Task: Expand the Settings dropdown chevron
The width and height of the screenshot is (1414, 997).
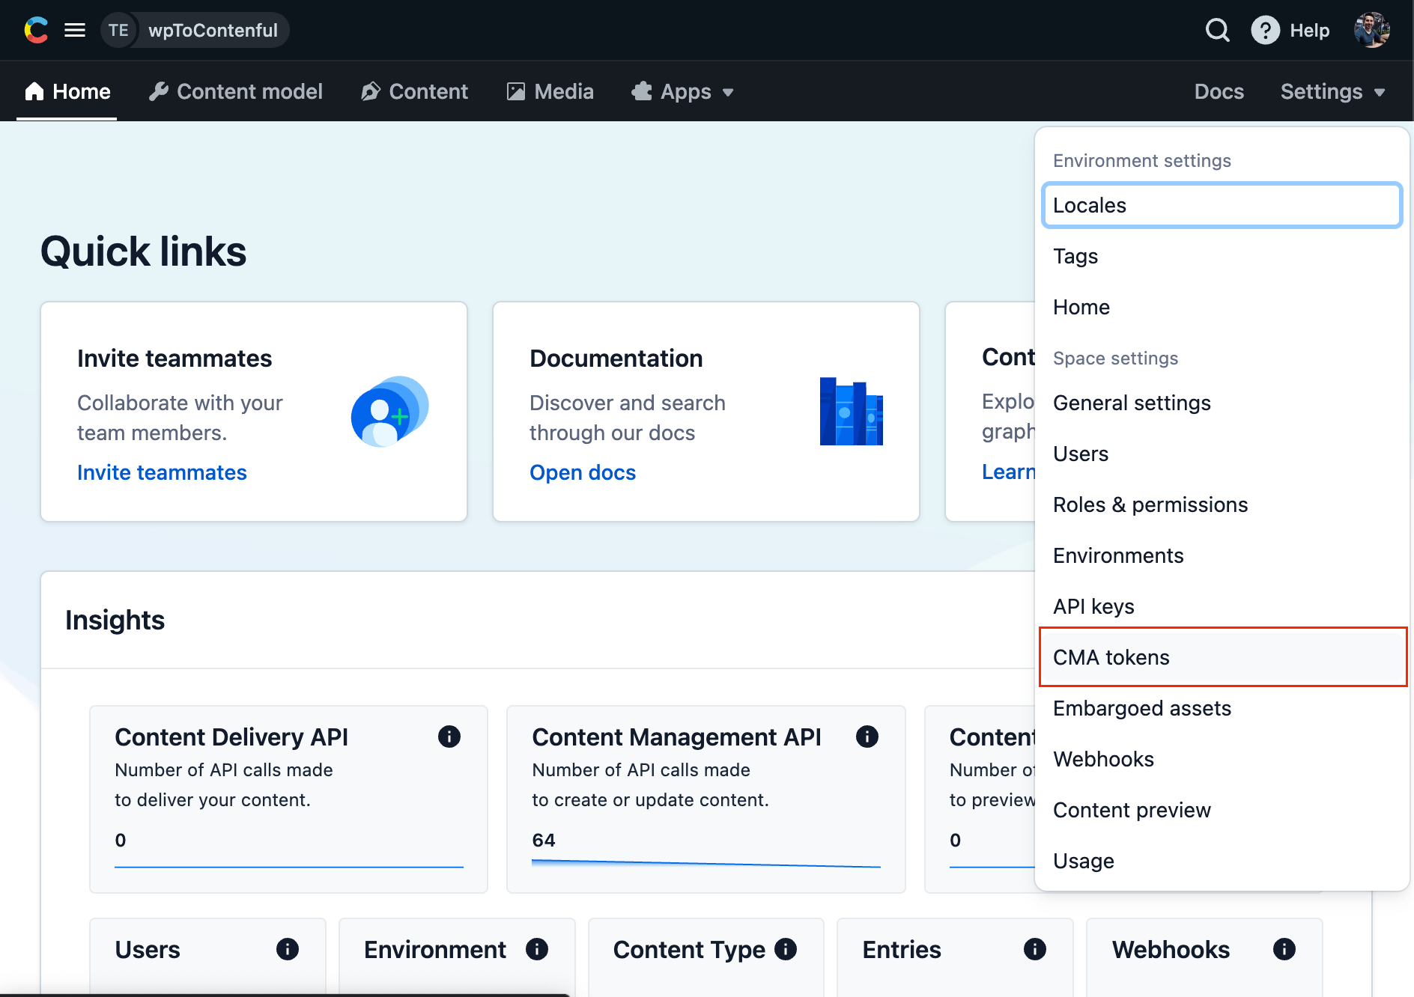Action: coord(1381,91)
